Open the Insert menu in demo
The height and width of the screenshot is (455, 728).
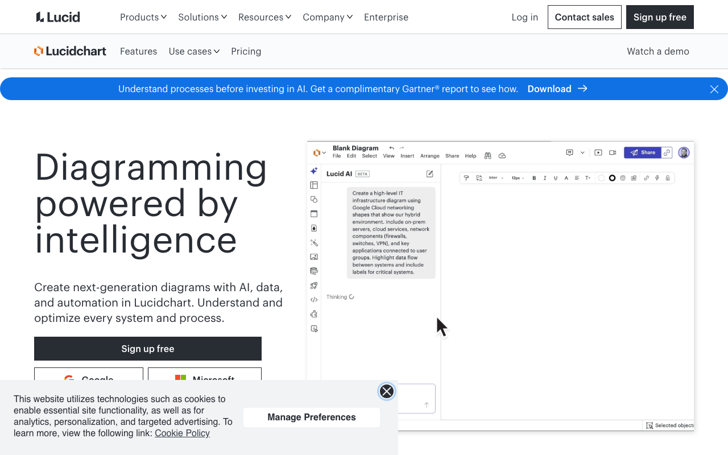click(x=407, y=156)
